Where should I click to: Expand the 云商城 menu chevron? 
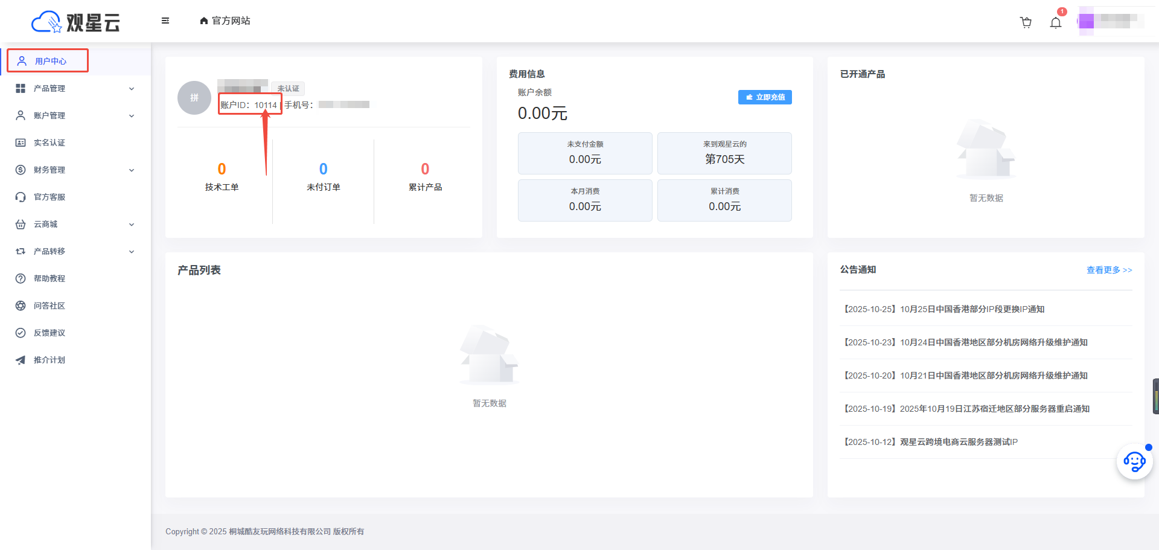click(x=132, y=225)
